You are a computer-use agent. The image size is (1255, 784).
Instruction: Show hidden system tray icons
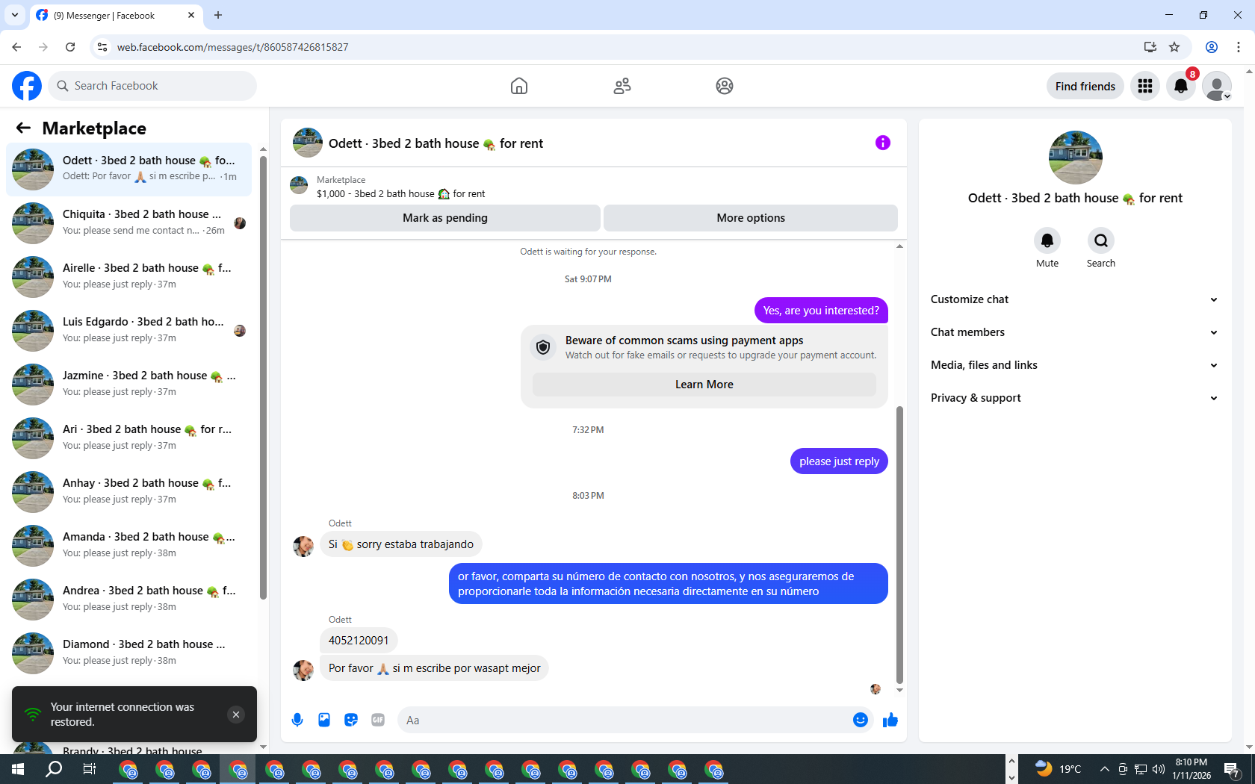(1104, 769)
